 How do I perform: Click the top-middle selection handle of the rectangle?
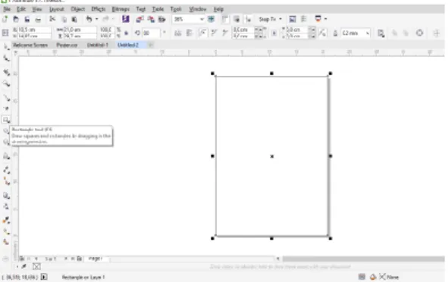(271, 74)
